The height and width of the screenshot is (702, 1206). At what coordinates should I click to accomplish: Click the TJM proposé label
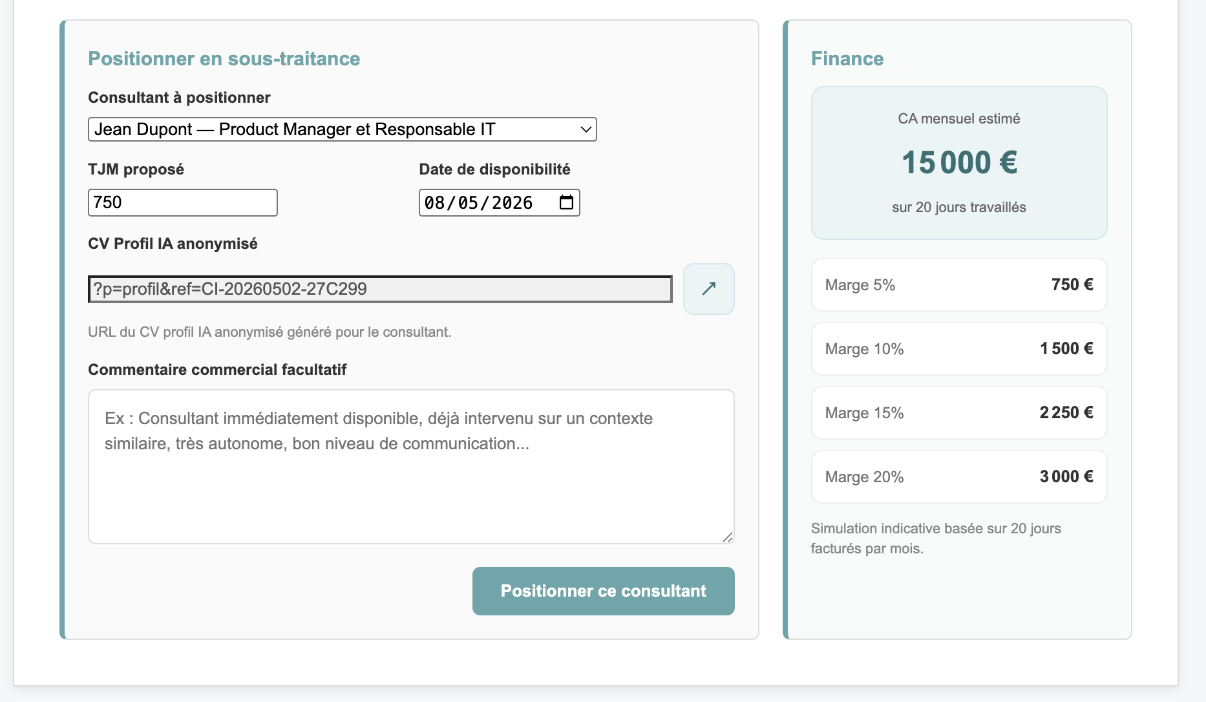(136, 169)
